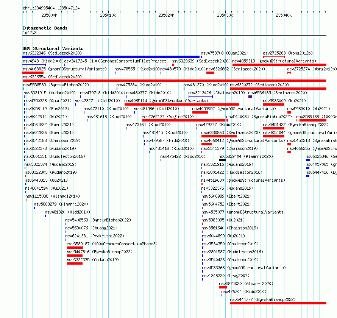Click the red bar under esv2762177
Viewport: 337px width, 318px height.
point(184,120)
